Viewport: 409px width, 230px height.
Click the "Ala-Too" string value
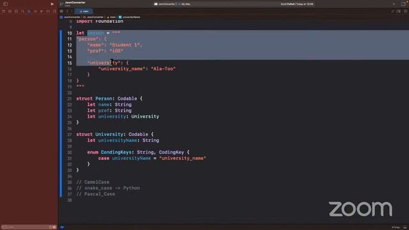(164, 69)
